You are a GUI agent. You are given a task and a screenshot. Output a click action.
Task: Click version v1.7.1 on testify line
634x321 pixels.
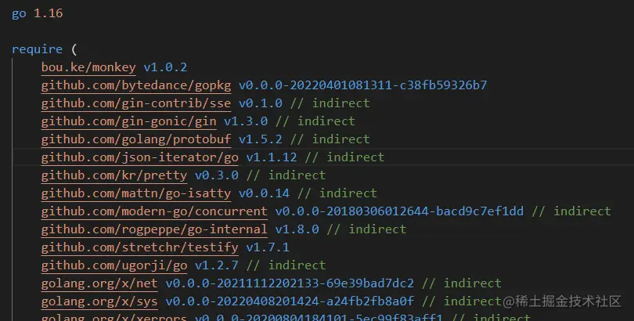point(268,247)
